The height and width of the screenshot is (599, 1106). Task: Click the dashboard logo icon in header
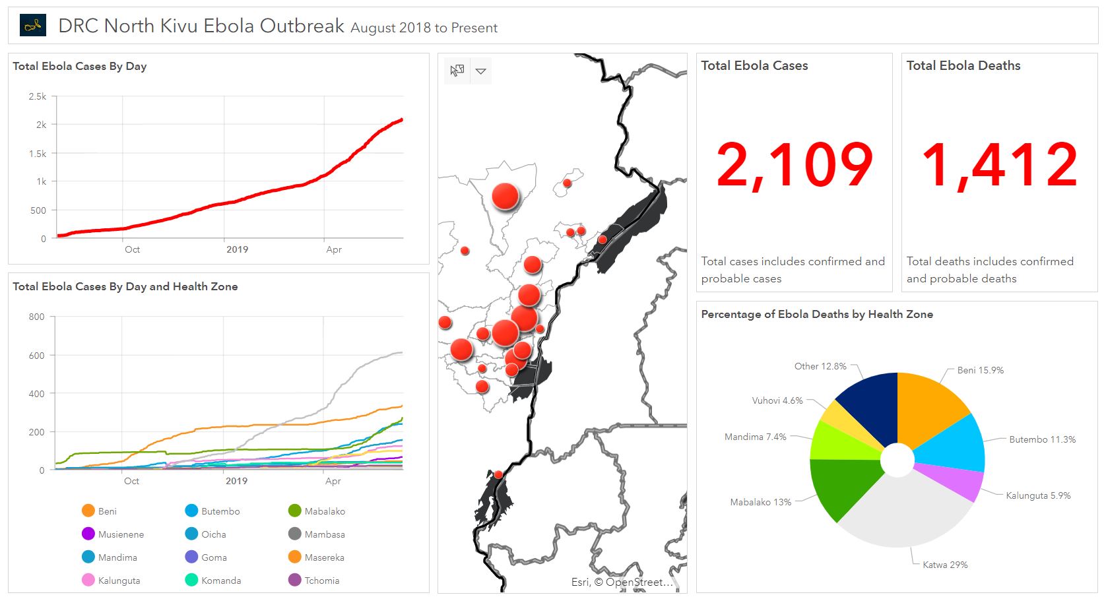point(33,26)
